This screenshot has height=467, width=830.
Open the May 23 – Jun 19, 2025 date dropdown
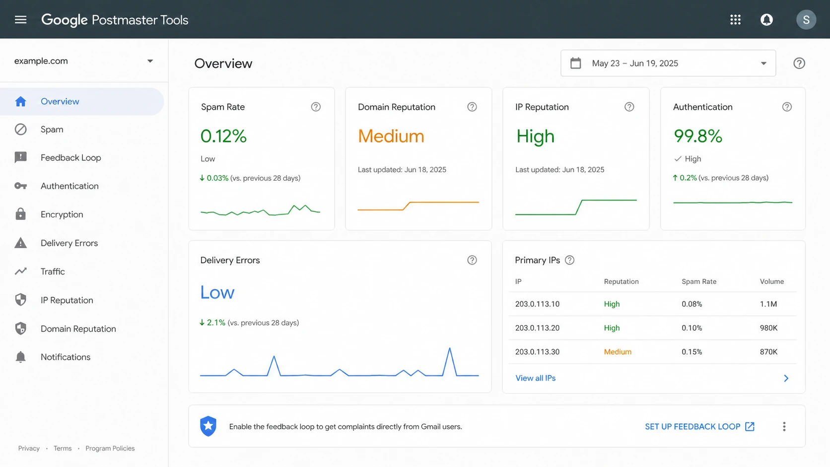(x=668, y=63)
